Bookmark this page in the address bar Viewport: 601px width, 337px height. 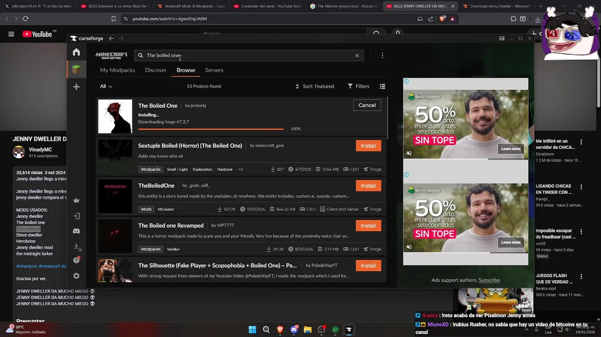click(x=114, y=19)
